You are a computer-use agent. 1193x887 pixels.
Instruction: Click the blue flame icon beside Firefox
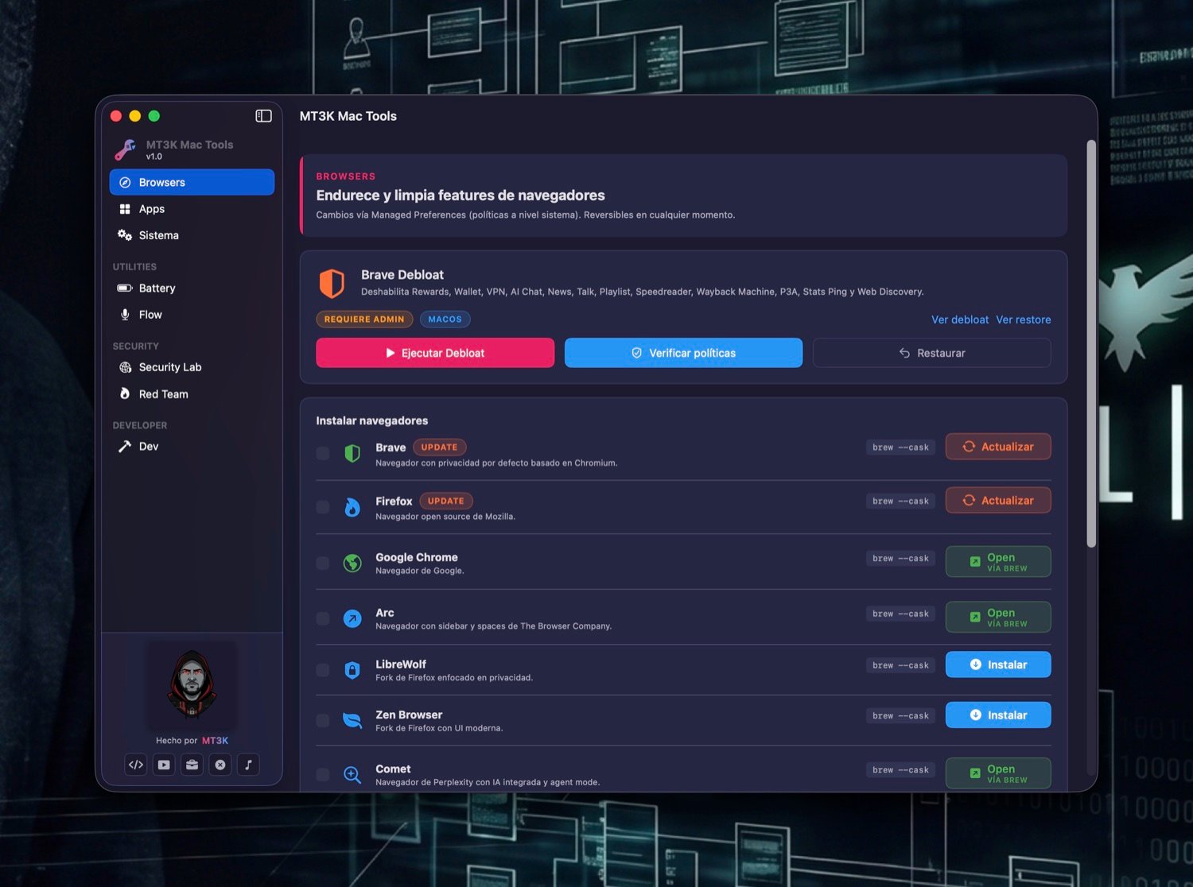coord(352,507)
